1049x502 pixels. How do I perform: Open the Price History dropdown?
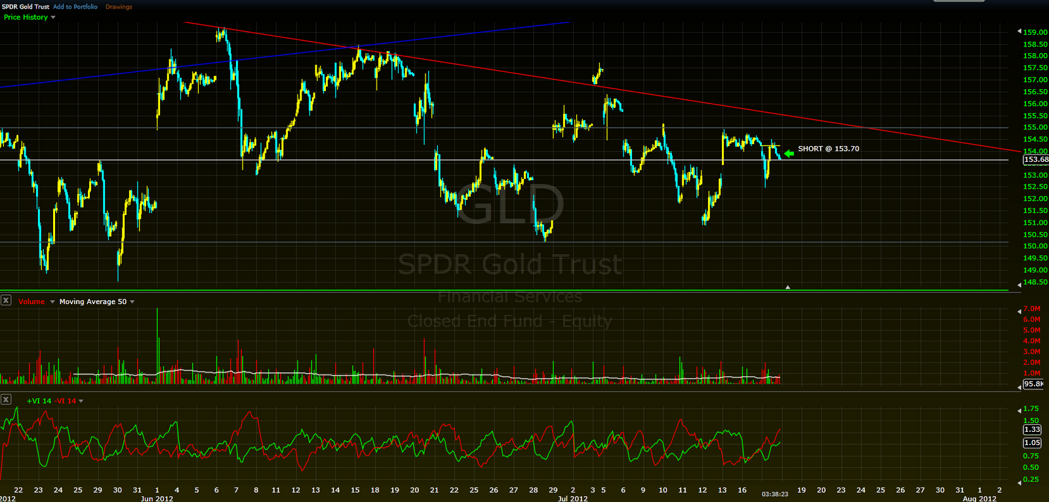[30, 17]
